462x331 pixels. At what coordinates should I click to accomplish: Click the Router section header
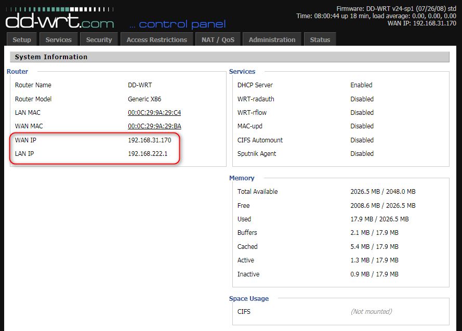point(17,71)
